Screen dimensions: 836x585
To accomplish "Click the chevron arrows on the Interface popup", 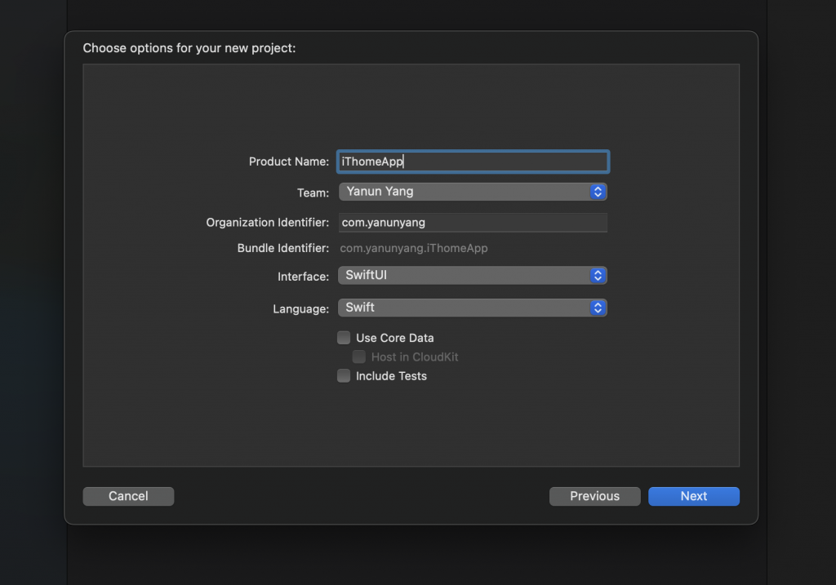I will (598, 276).
